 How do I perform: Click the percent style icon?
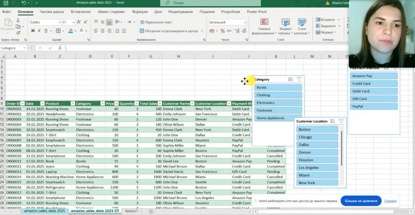(222, 31)
